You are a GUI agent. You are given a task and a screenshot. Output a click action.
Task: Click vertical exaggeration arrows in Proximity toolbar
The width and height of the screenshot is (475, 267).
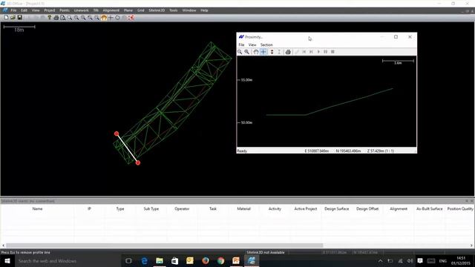point(272,52)
